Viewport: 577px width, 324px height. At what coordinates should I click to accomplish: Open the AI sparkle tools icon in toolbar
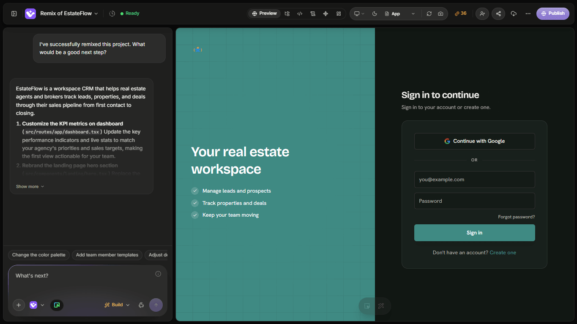(325, 14)
